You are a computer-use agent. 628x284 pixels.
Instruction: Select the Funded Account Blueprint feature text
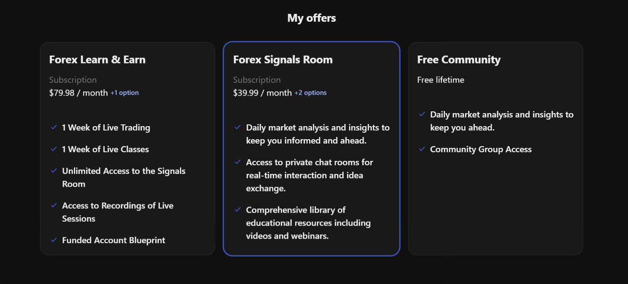tap(113, 240)
